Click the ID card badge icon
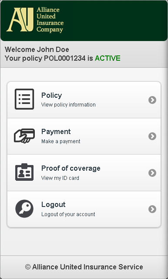Screen dimensions: 168x279 coord(24,172)
